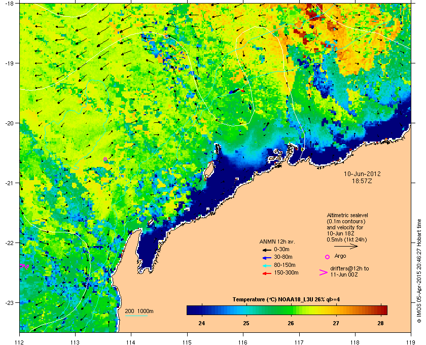This screenshot has height=345, width=426.
Task: Click the 'ANMN 12h av.' legend heading
Action: pyautogui.click(x=277, y=241)
